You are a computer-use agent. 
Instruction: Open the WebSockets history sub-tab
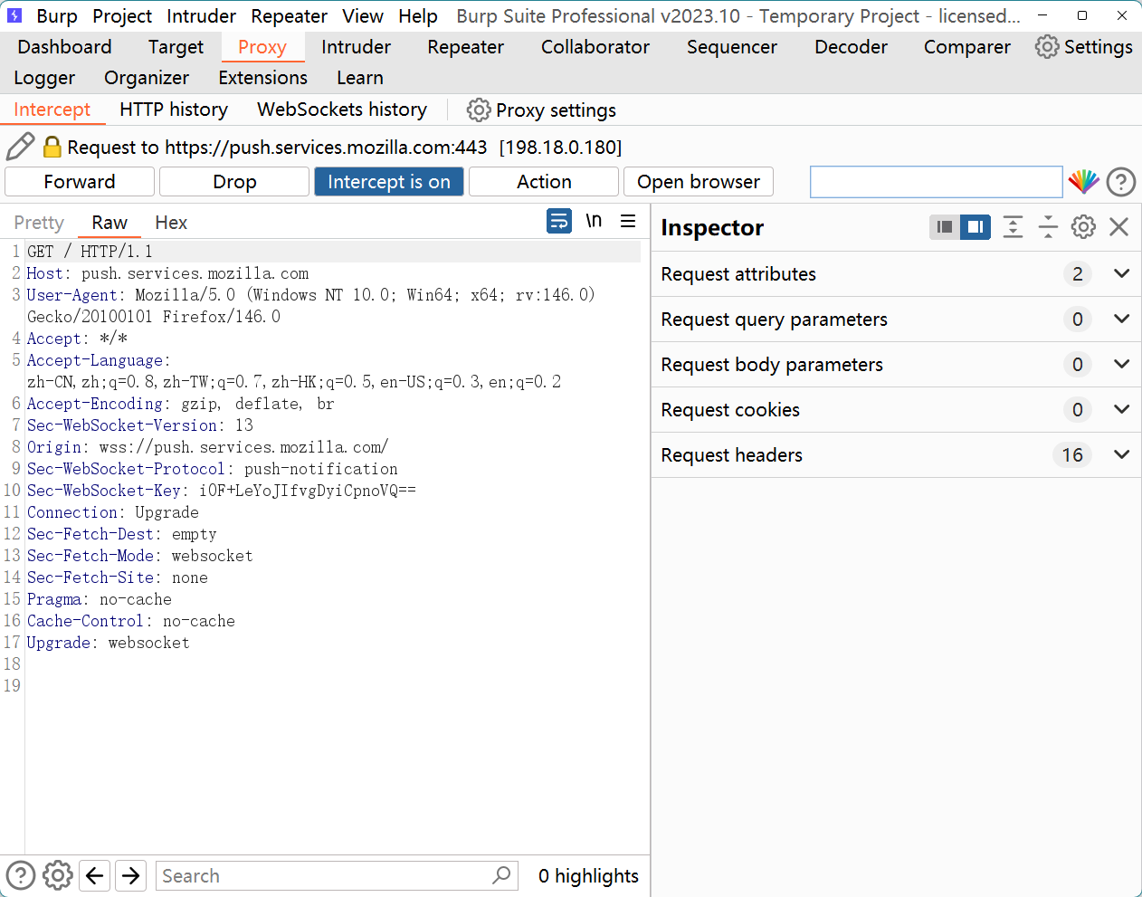click(342, 110)
